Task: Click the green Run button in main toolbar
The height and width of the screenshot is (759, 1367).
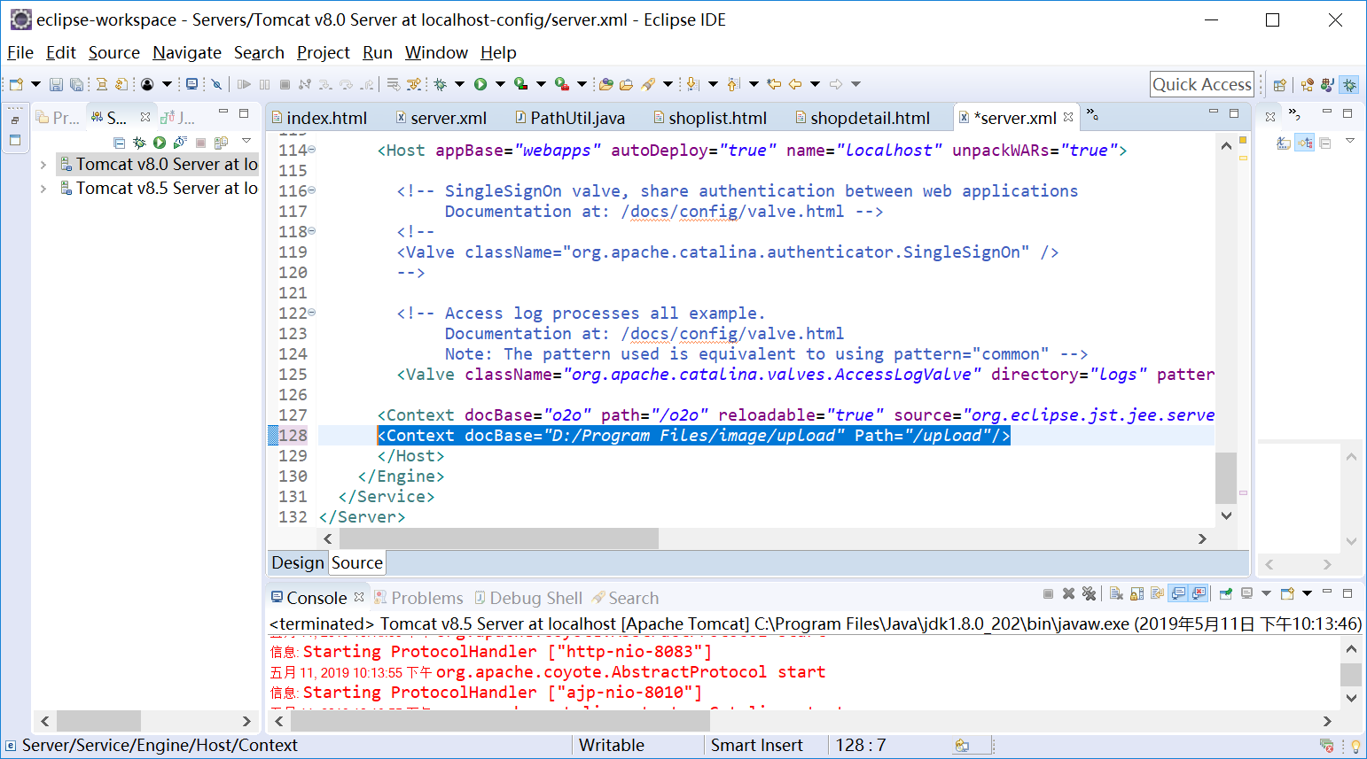Action: coord(480,84)
